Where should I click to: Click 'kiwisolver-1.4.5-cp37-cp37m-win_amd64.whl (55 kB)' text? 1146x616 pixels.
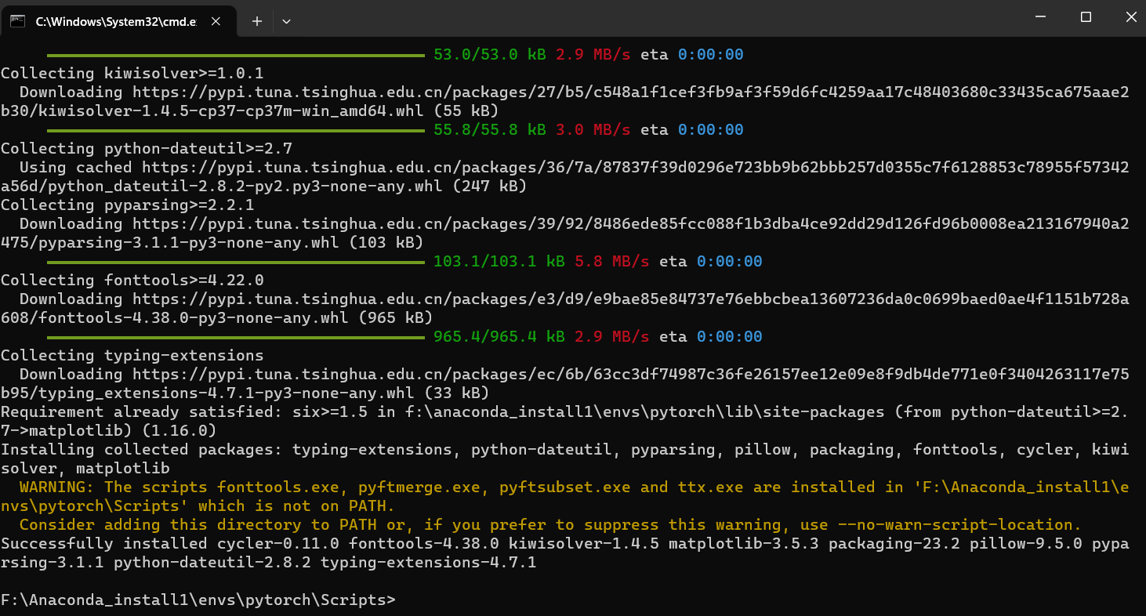pos(269,111)
